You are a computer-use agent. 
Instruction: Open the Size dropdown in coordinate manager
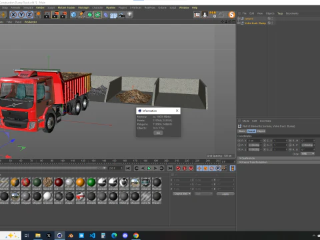[x=203, y=194]
